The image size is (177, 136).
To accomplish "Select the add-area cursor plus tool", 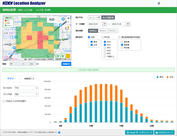I will (x=58, y=56).
